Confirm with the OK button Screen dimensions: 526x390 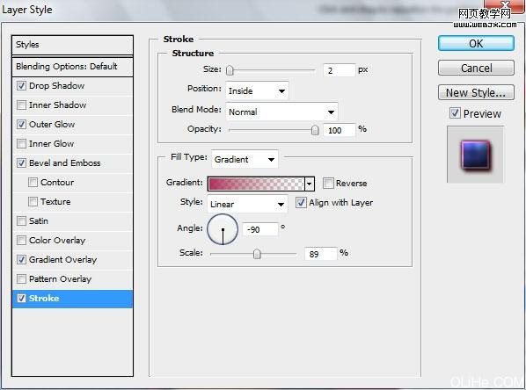point(476,44)
